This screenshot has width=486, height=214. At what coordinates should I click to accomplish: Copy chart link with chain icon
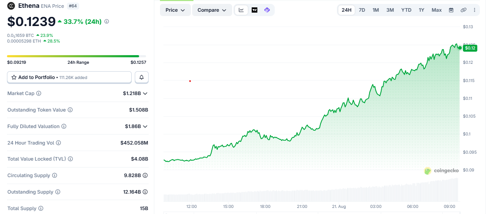coord(463,10)
